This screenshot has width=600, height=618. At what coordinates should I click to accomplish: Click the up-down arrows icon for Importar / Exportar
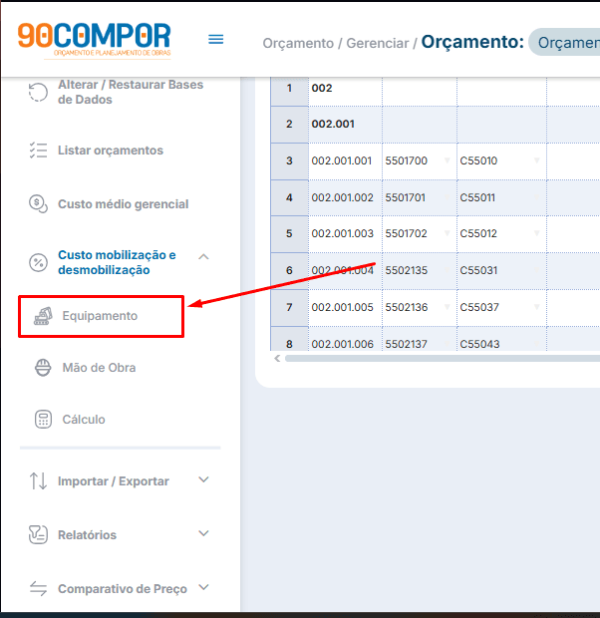click(38, 480)
